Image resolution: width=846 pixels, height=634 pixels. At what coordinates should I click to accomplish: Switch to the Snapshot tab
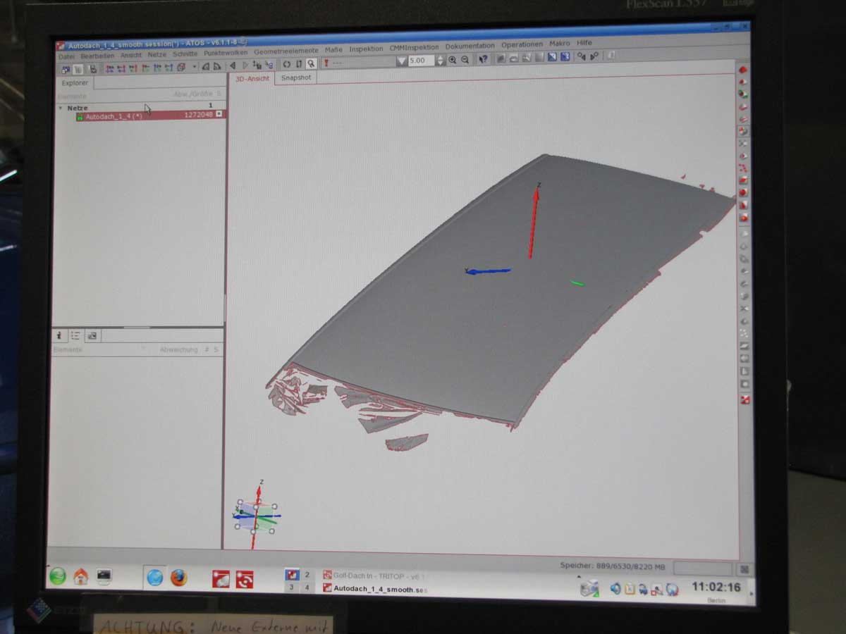[x=295, y=78]
